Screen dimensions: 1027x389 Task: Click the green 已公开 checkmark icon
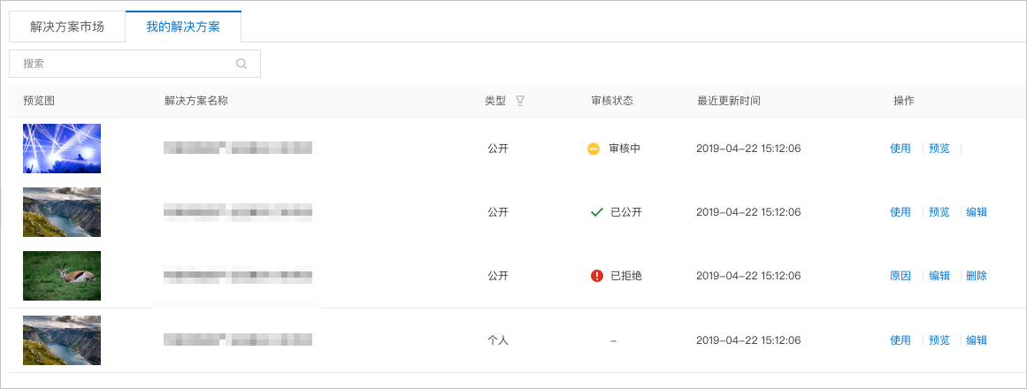597,212
